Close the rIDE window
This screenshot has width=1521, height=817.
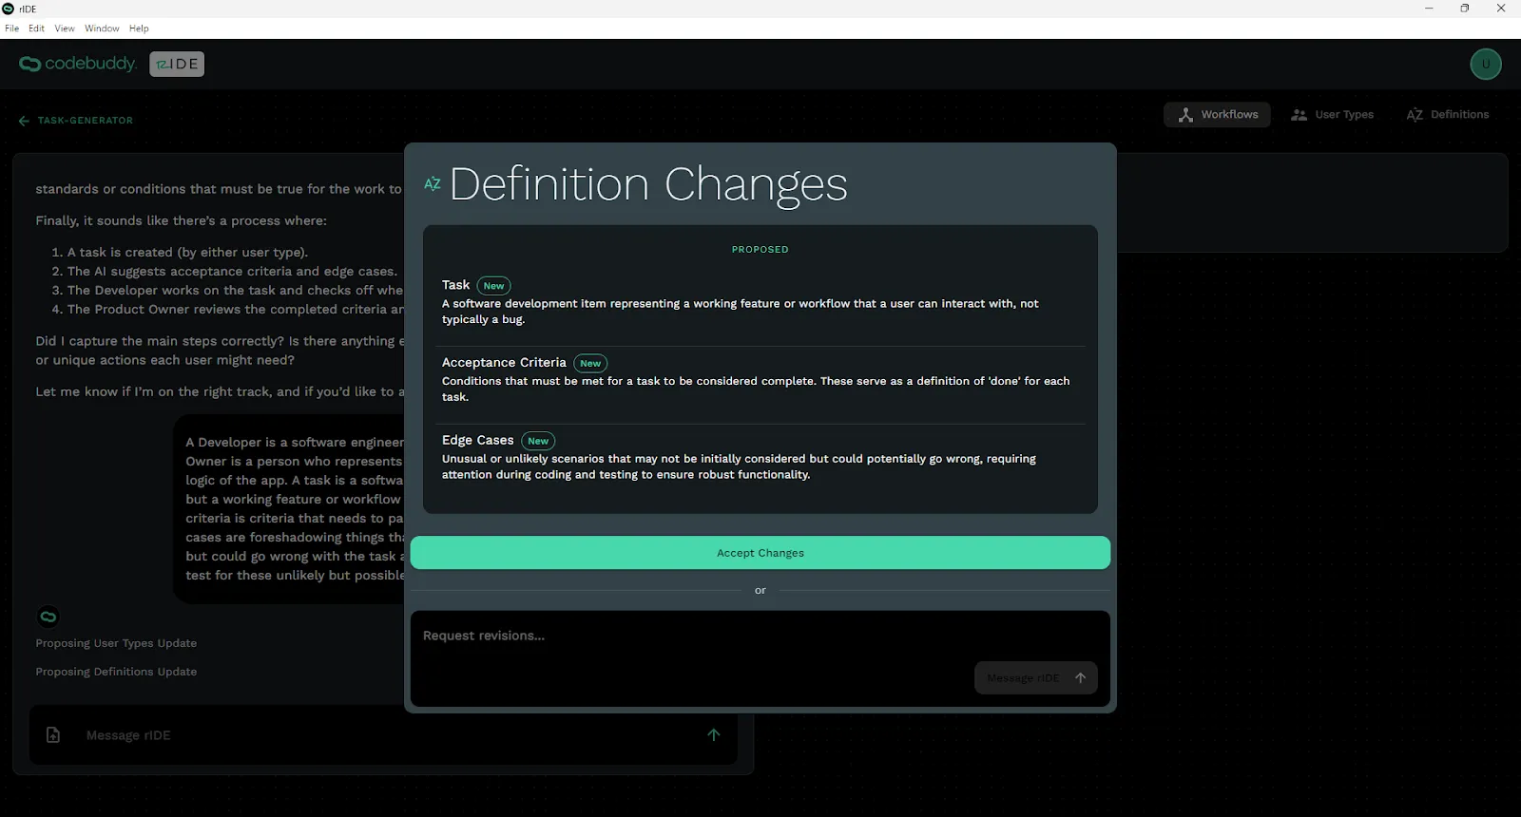pos(1501,9)
